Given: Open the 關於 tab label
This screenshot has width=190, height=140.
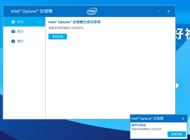Looking at the screenshot, I should point(21,41).
